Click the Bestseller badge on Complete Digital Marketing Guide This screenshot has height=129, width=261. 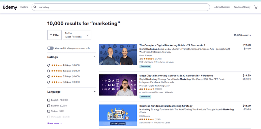coord(145,66)
